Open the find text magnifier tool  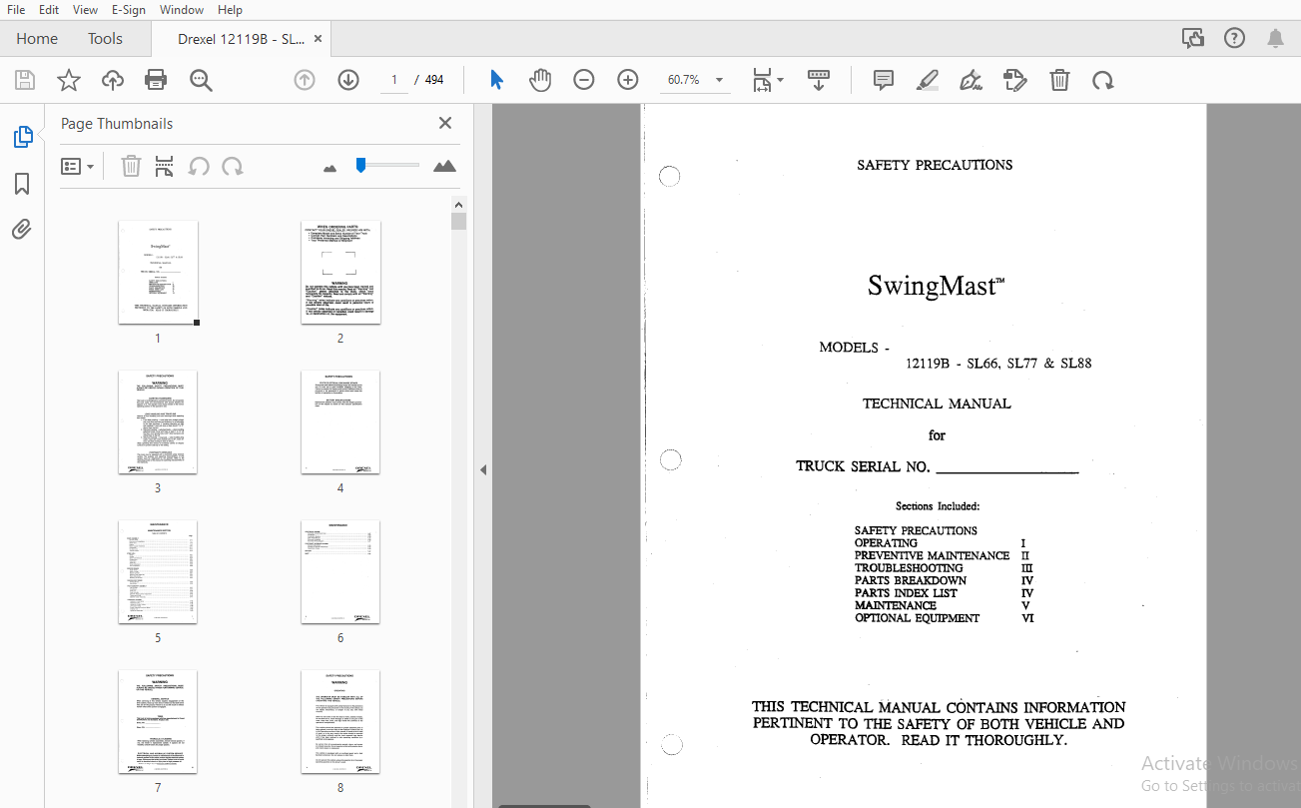click(202, 80)
